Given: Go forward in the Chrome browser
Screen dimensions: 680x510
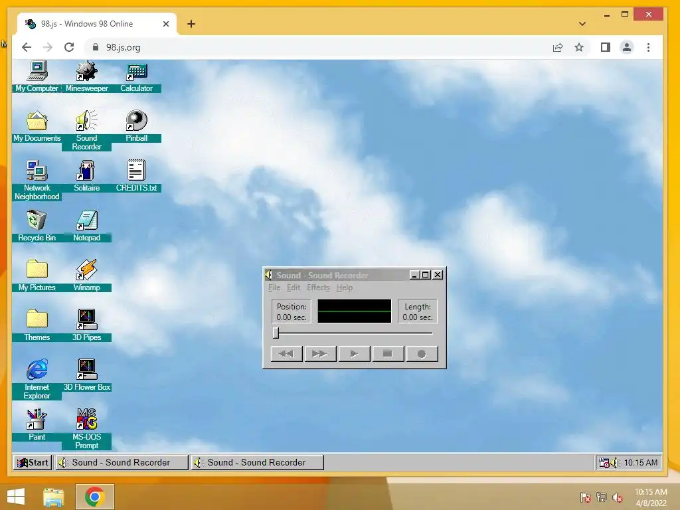Looking at the screenshot, I should point(48,47).
